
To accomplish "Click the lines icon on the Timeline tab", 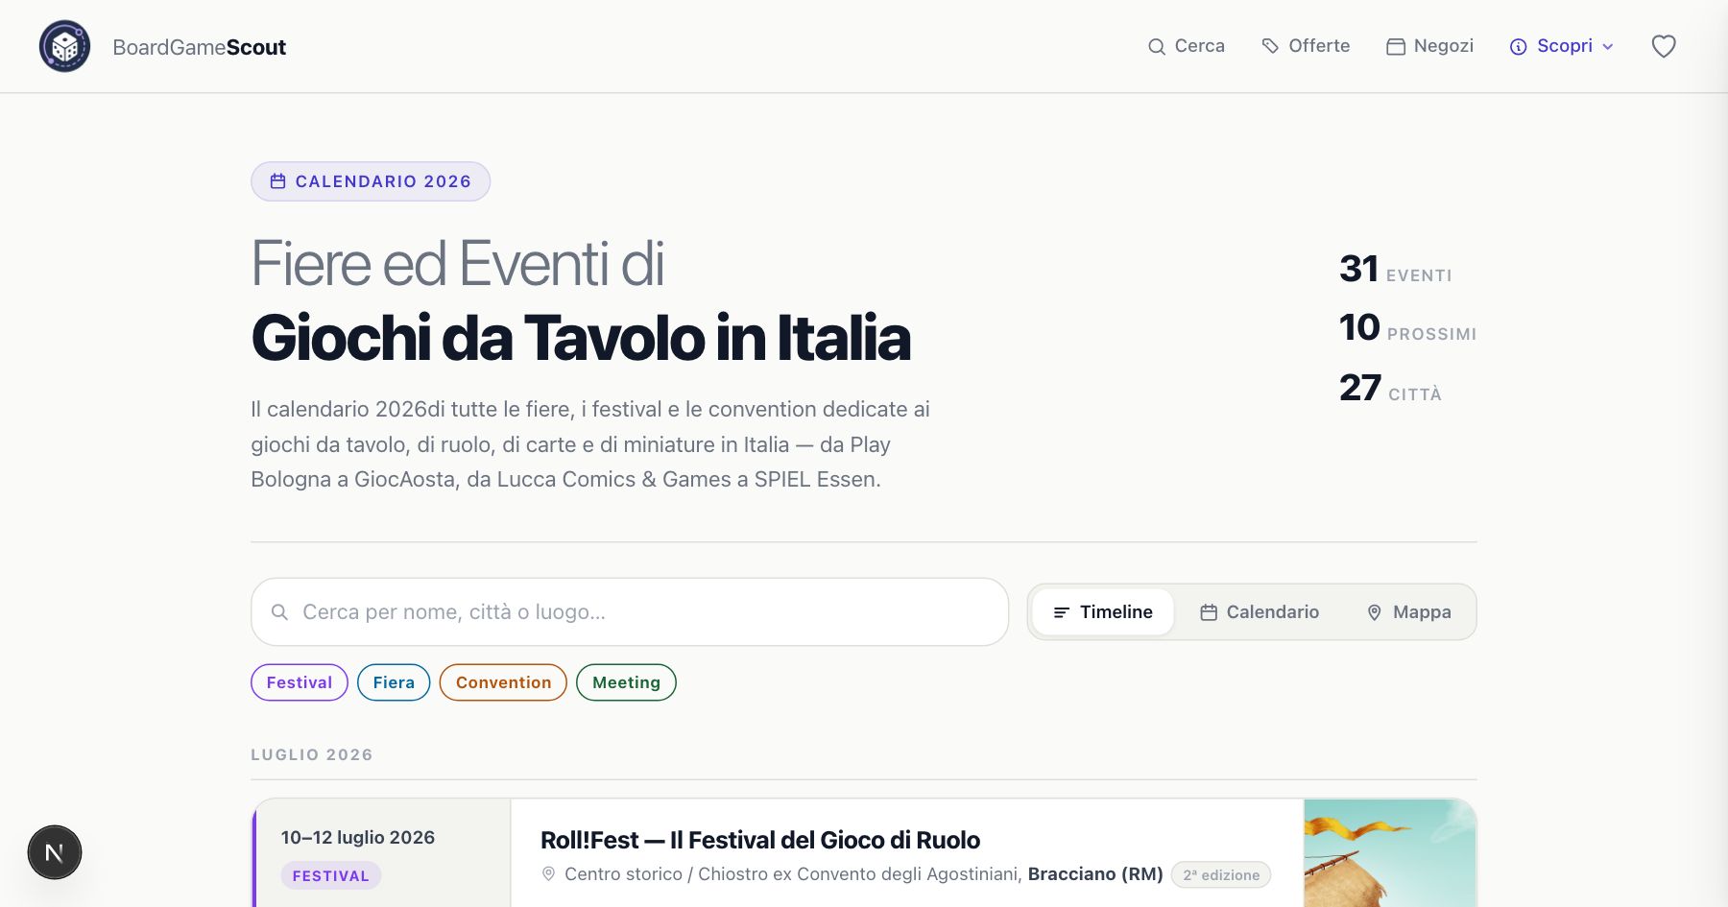I will [x=1062, y=612].
